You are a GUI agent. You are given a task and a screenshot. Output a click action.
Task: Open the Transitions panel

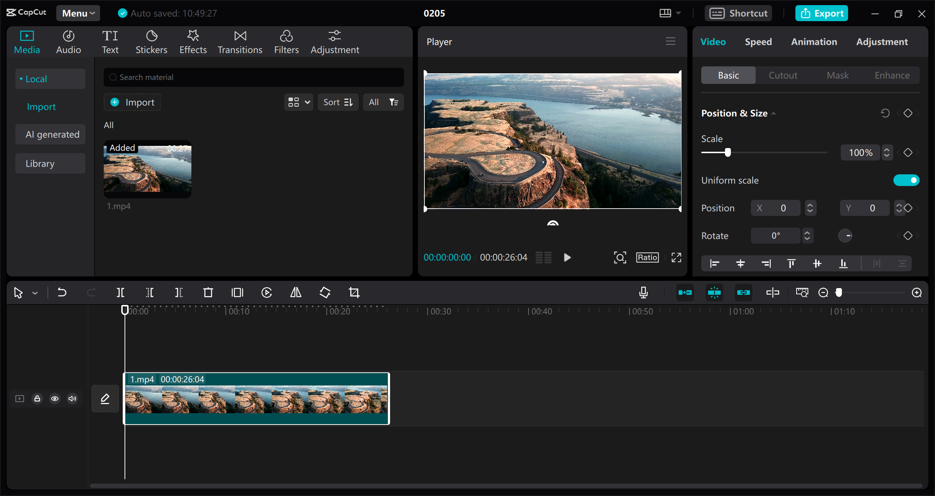(x=240, y=41)
